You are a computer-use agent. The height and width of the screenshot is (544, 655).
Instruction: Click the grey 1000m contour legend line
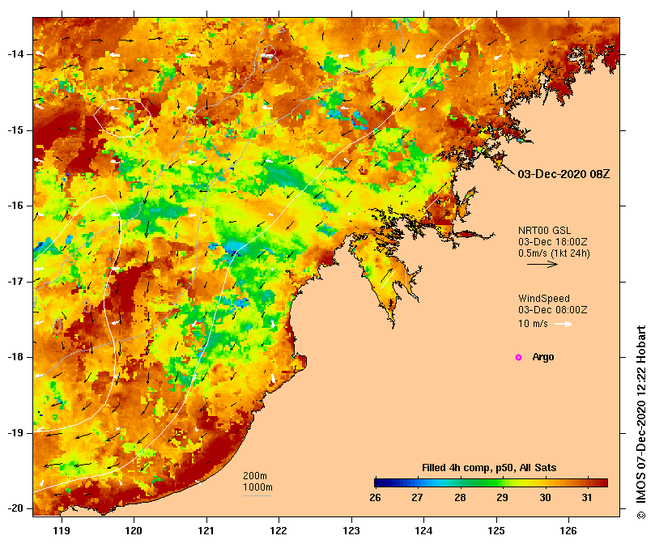click(257, 496)
